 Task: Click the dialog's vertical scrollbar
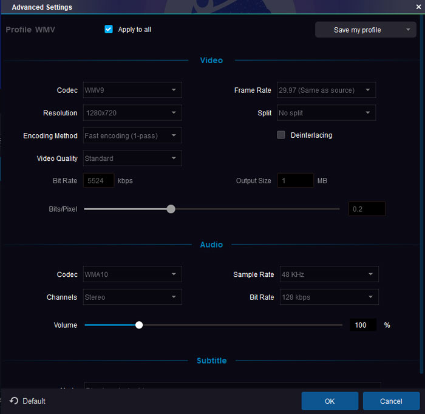(x=421, y=194)
